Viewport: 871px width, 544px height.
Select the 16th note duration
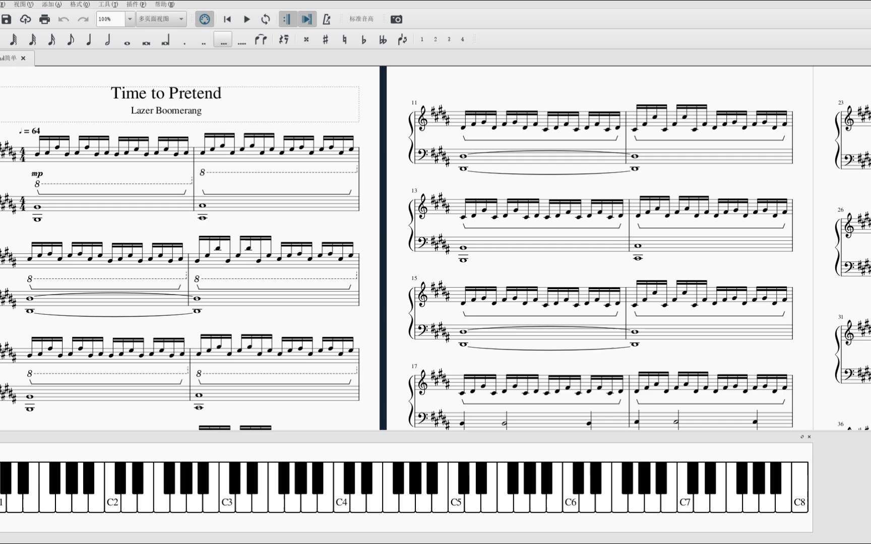(x=51, y=39)
